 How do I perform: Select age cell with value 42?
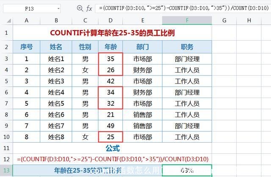click(111, 81)
